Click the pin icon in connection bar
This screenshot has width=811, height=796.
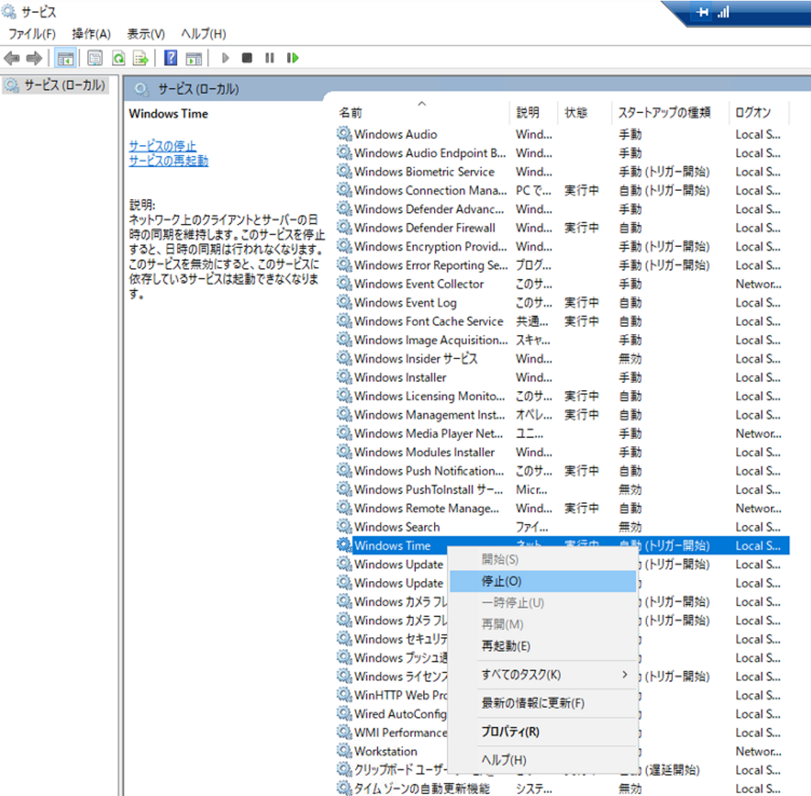702,12
